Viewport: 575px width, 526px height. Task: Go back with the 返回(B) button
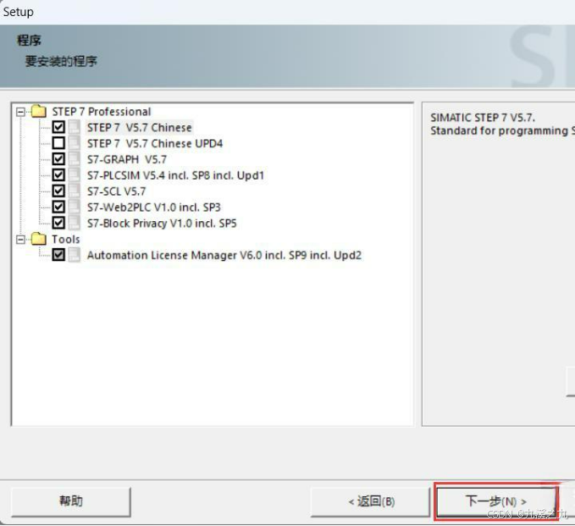coord(370,501)
